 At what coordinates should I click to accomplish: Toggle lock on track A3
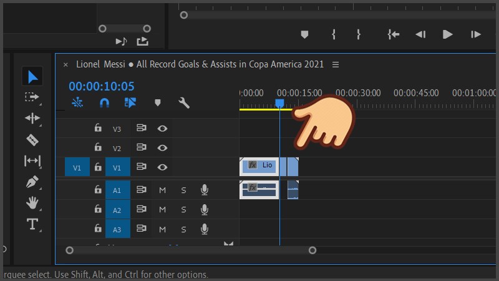click(x=98, y=229)
